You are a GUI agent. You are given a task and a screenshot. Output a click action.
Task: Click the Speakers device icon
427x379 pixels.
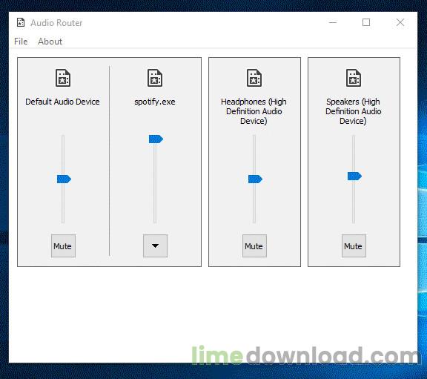coord(354,78)
